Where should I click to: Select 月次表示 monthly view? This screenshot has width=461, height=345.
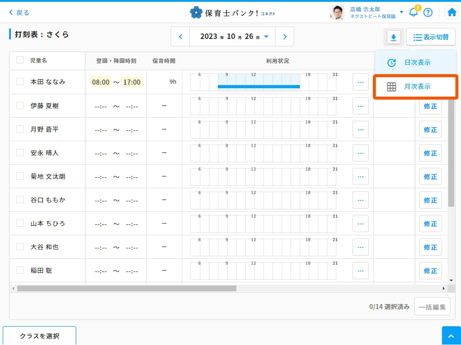pos(415,87)
